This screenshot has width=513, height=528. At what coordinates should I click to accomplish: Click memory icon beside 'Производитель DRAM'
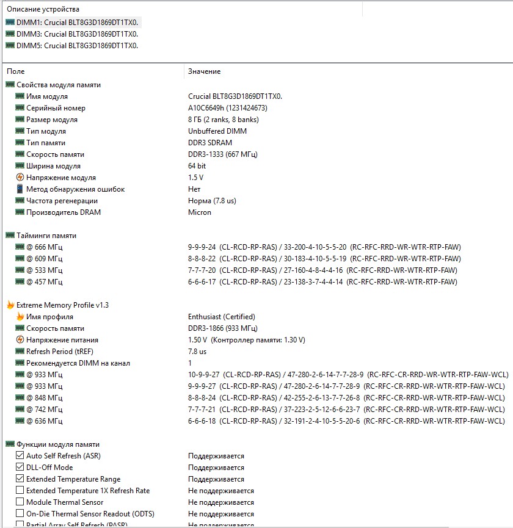pyautogui.click(x=20, y=212)
